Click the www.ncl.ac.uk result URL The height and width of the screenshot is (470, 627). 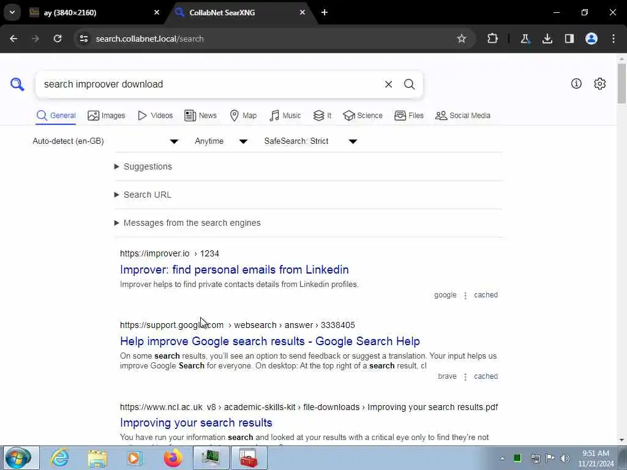coord(309,407)
